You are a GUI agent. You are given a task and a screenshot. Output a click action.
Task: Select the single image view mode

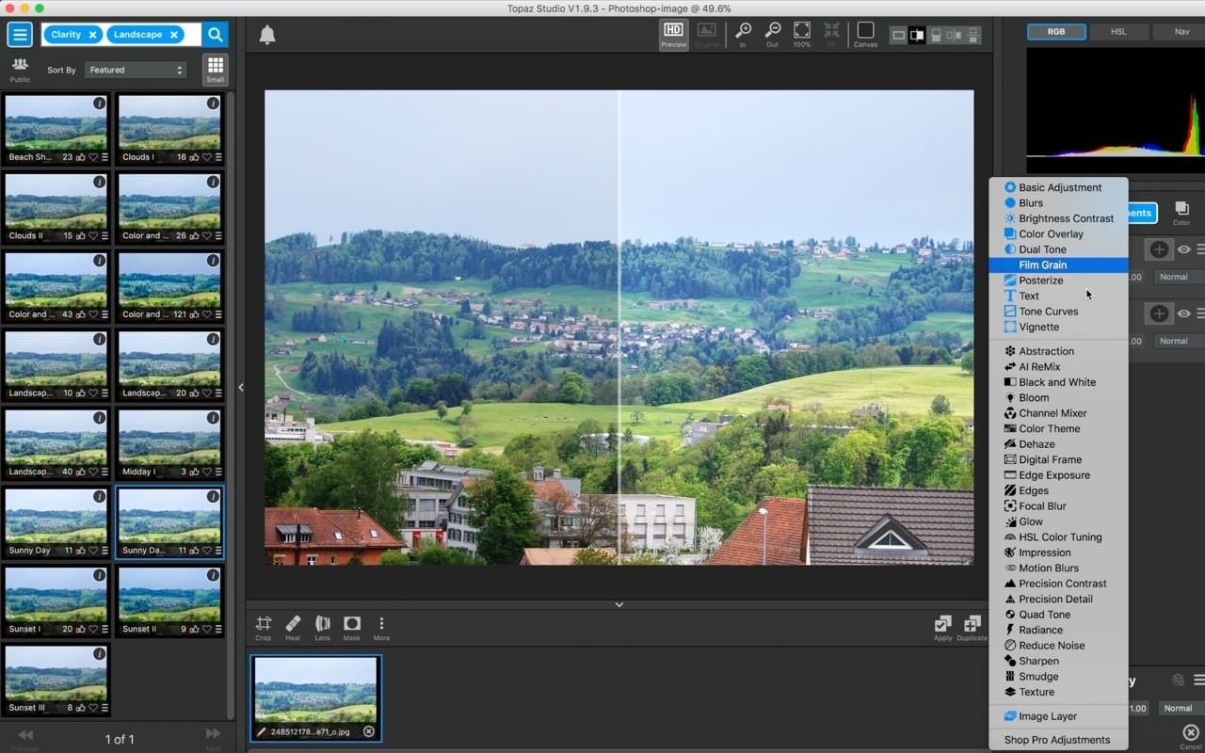(898, 36)
